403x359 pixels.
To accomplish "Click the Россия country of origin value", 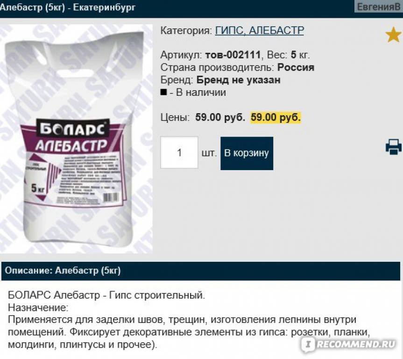I will click(296, 67).
